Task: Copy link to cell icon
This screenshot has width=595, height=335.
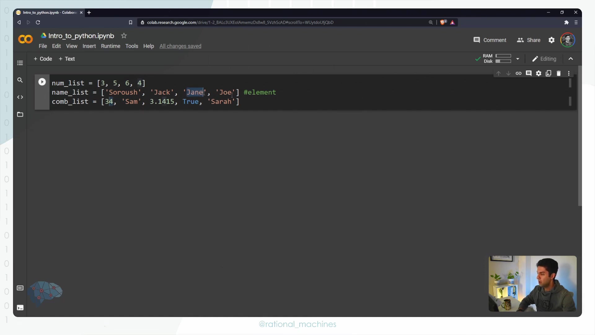Action: click(518, 74)
